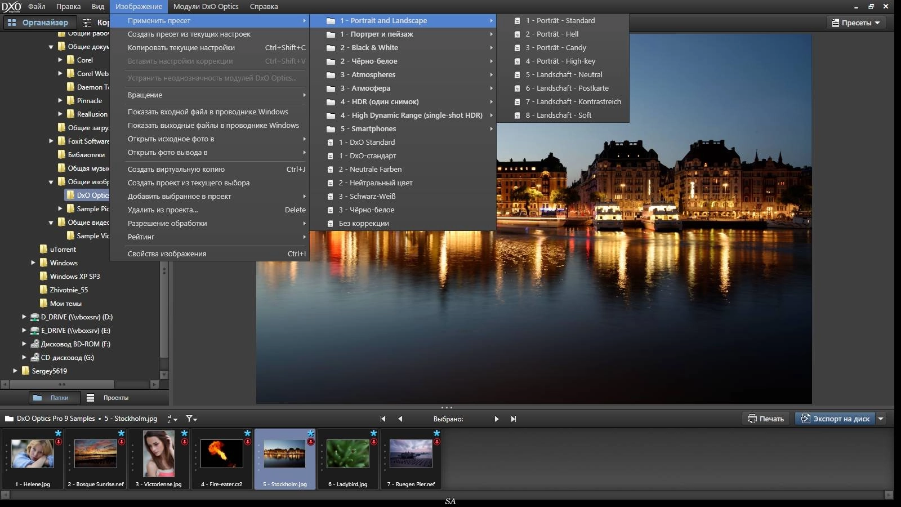Open the Рейтинг submenu

(209, 237)
